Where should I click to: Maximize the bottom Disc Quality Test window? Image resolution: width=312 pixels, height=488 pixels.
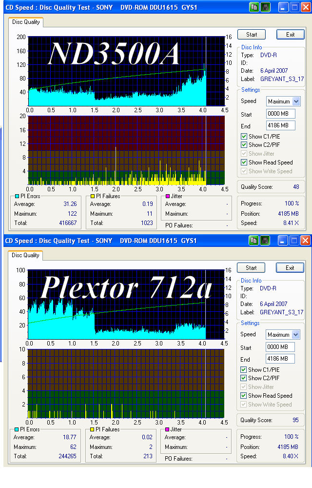(x=294, y=240)
